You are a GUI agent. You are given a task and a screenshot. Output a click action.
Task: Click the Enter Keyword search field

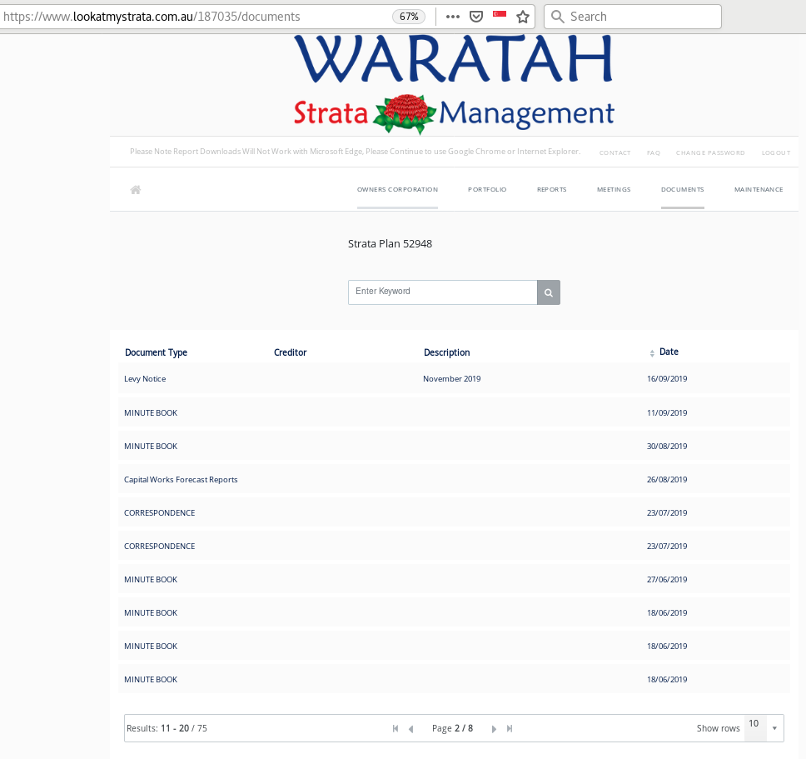click(443, 292)
